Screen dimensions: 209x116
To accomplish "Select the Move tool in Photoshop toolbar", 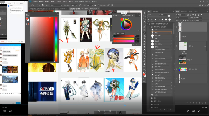I will [144, 13].
